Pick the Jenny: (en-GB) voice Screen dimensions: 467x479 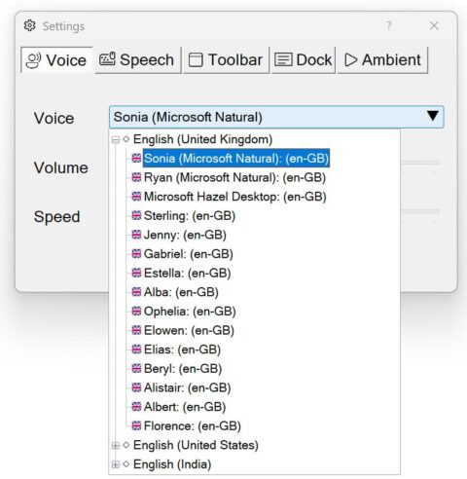(185, 235)
